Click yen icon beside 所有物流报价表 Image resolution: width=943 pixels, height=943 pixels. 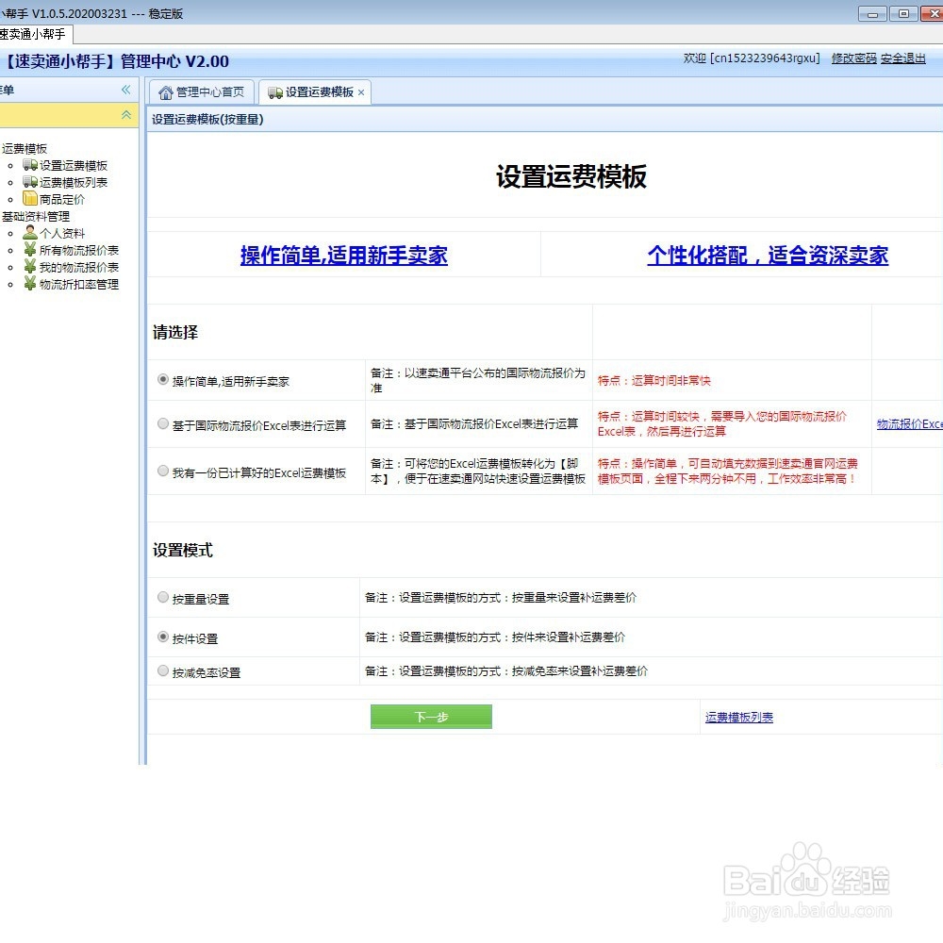click(x=30, y=250)
